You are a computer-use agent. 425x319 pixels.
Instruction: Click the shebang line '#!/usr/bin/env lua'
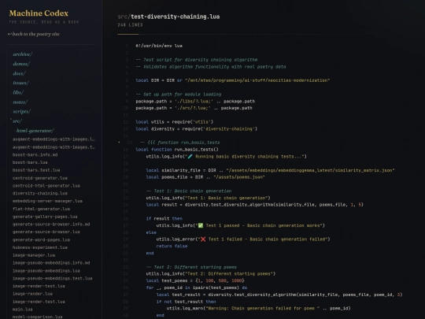[159, 46]
